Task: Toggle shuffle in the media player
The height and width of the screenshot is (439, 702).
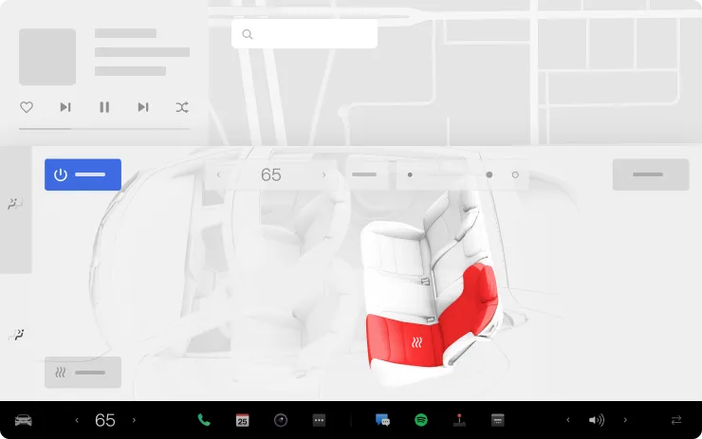Action: pyautogui.click(x=181, y=107)
